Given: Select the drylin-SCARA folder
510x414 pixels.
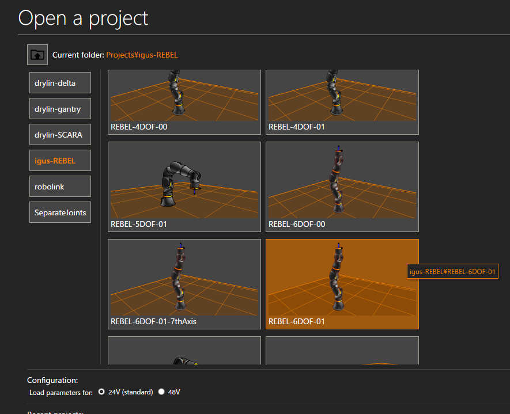Looking at the screenshot, I should coord(60,135).
